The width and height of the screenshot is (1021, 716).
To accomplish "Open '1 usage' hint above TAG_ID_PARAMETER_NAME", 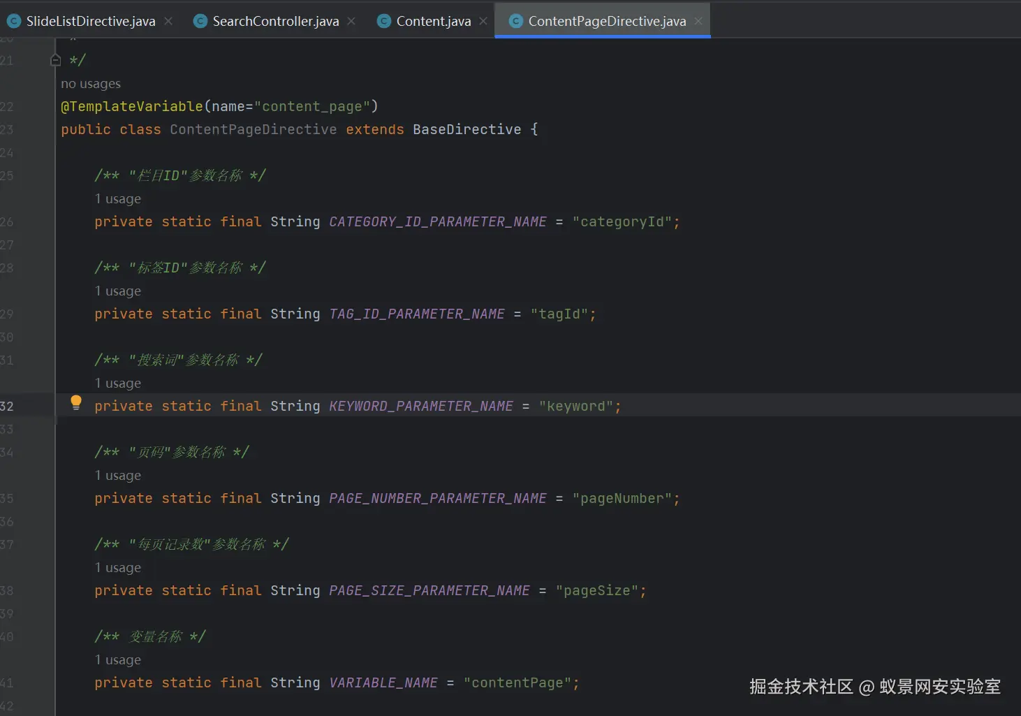I will (118, 291).
